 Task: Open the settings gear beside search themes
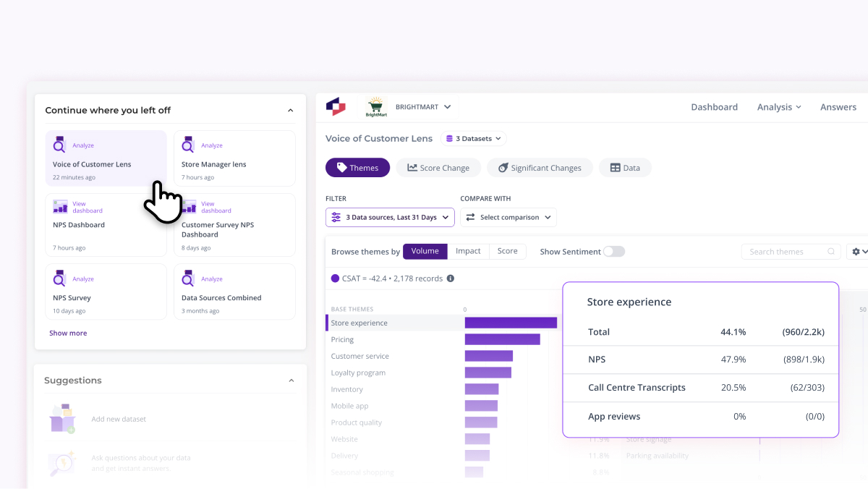pos(859,252)
